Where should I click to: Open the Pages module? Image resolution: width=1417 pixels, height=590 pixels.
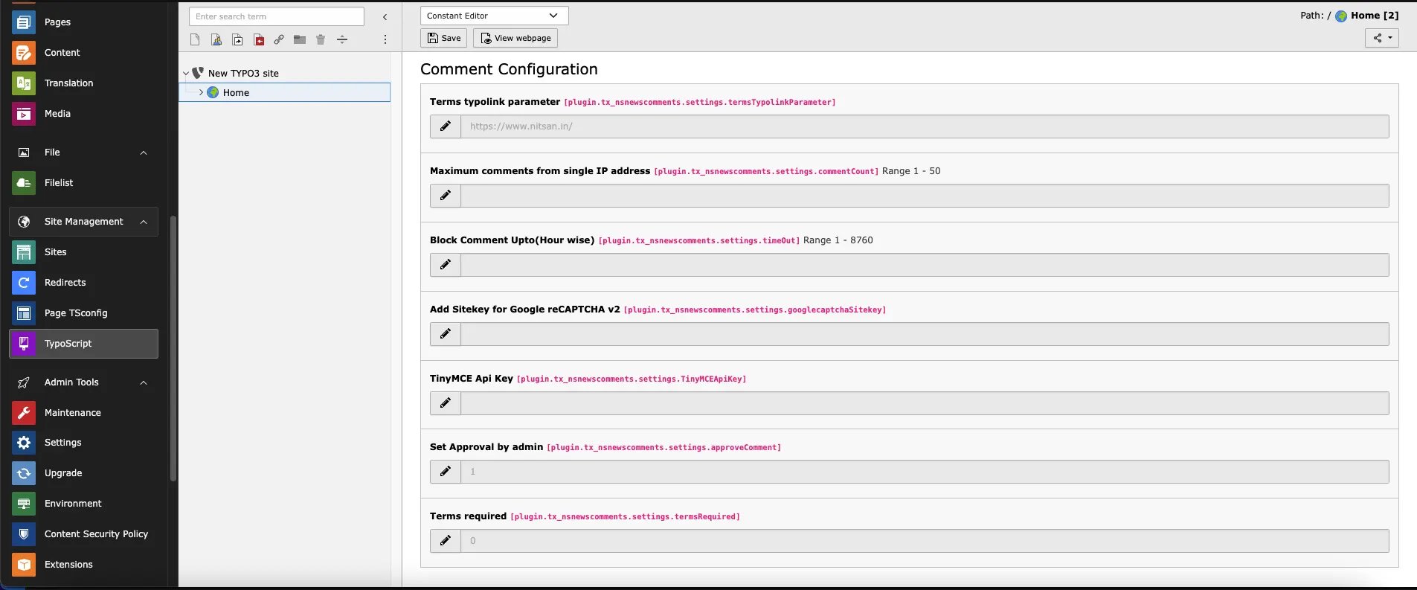(83, 22)
